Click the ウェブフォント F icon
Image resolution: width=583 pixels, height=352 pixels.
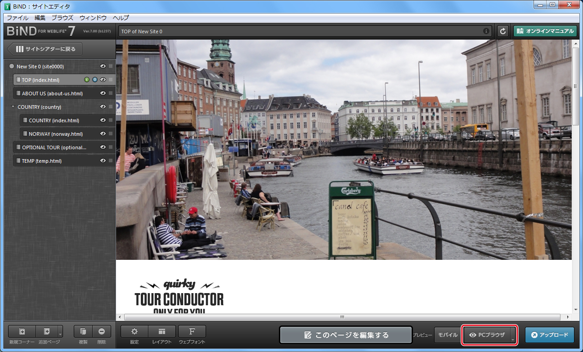click(192, 331)
